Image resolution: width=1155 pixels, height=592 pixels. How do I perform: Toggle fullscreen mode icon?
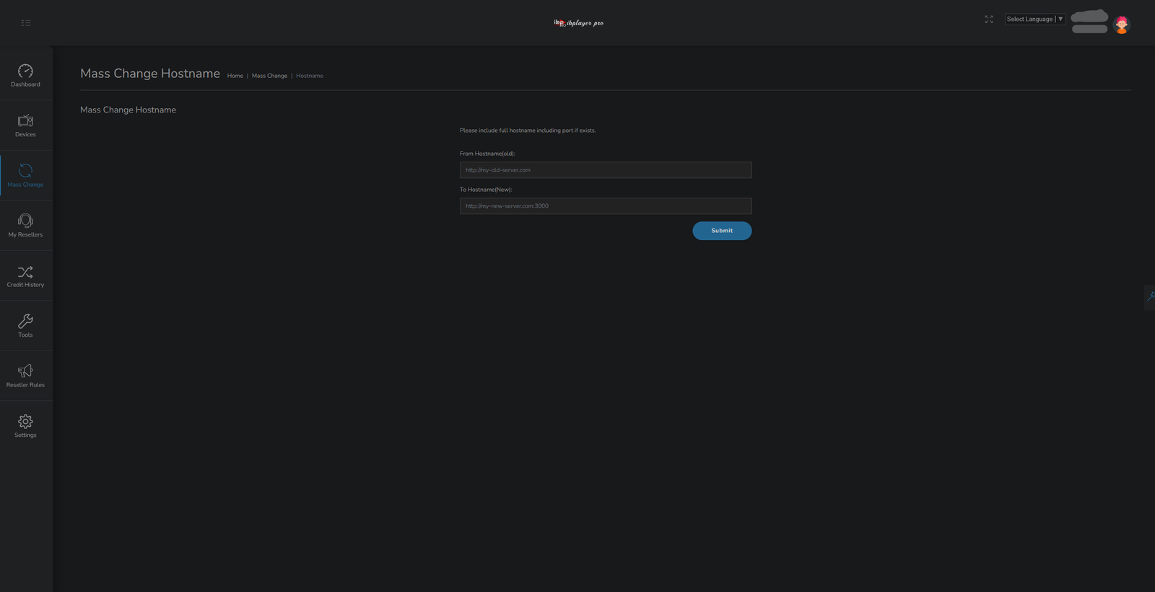989,19
